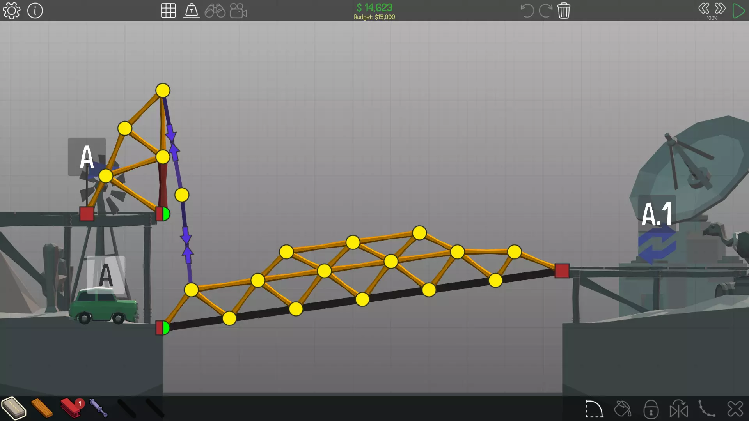The image size is (749, 421).
Task: Open the settings gear menu
Action: [x=12, y=11]
